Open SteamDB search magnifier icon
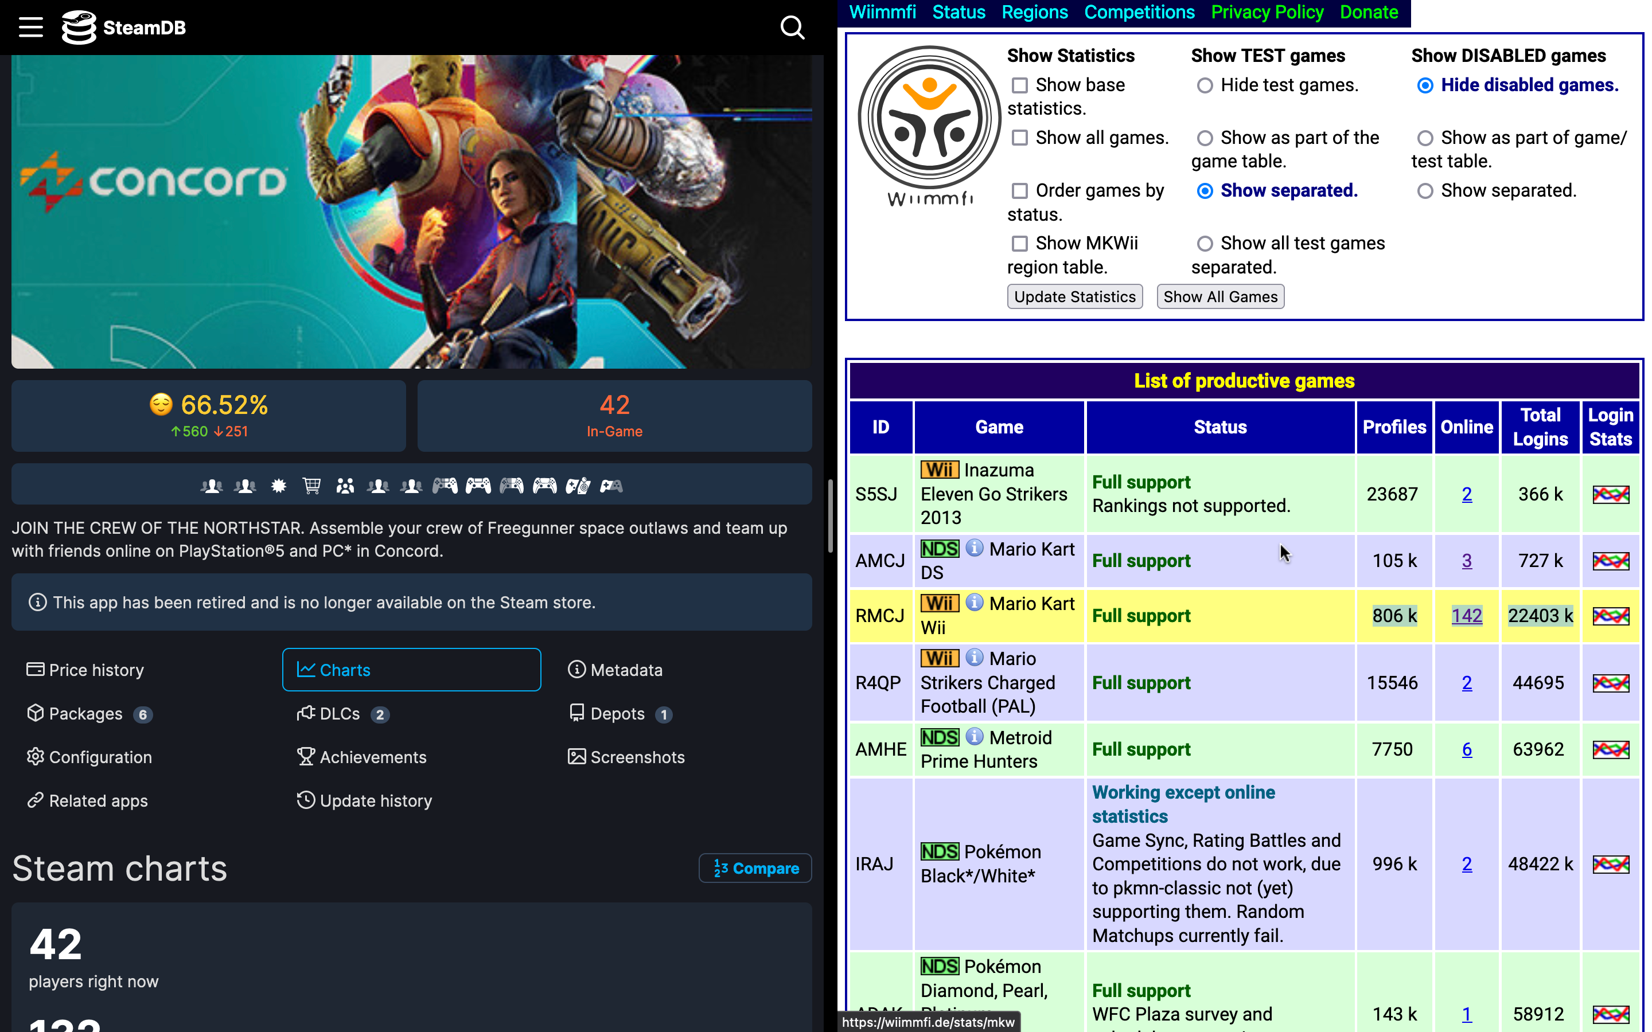 793,28
